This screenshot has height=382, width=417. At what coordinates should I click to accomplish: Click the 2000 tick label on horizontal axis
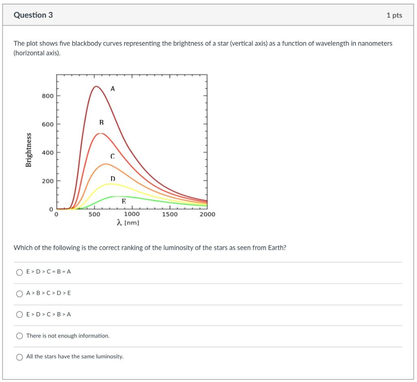[207, 214]
